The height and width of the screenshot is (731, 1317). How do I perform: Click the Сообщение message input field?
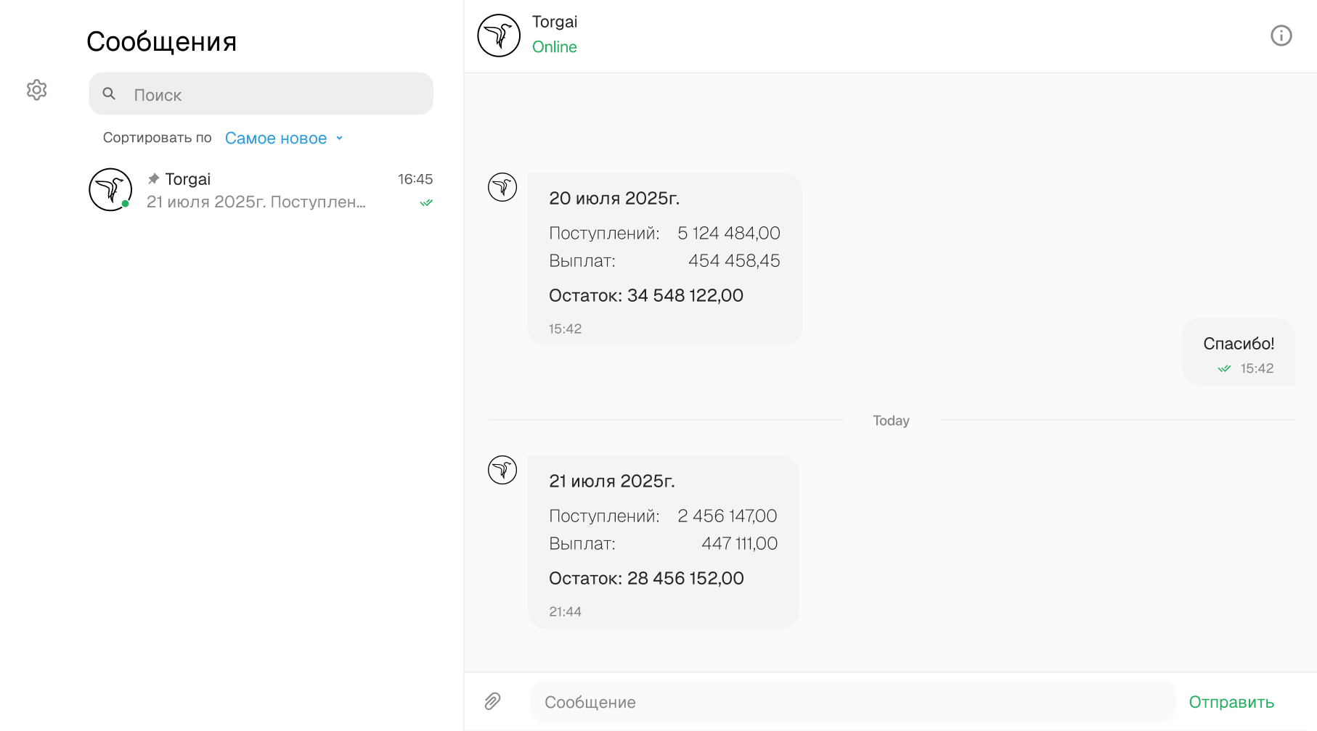pyautogui.click(x=853, y=701)
